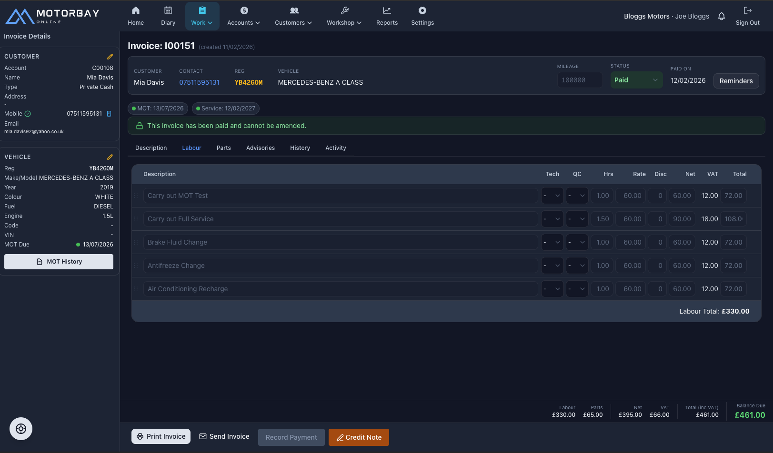773x453 pixels.
Task: Click the accessibility target icon bottom left
Action: coord(21,429)
